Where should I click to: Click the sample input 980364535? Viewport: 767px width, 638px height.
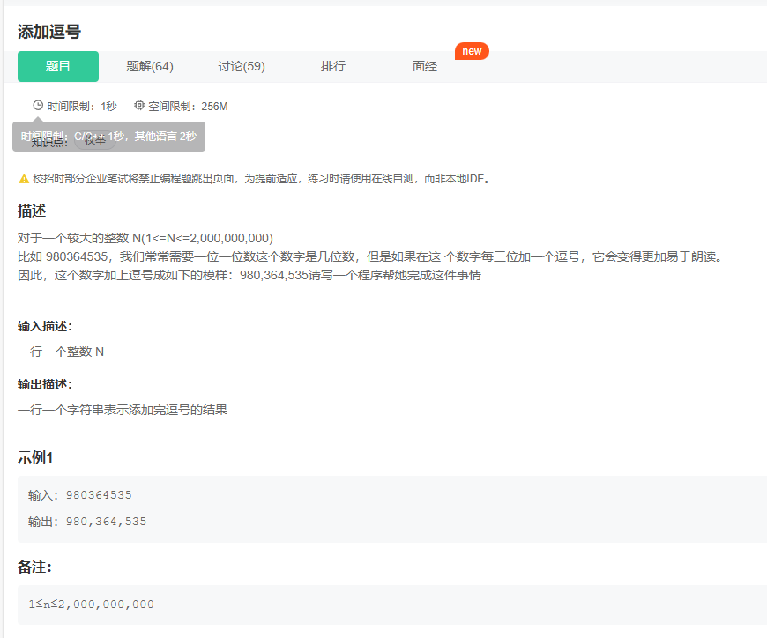click(99, 495)
